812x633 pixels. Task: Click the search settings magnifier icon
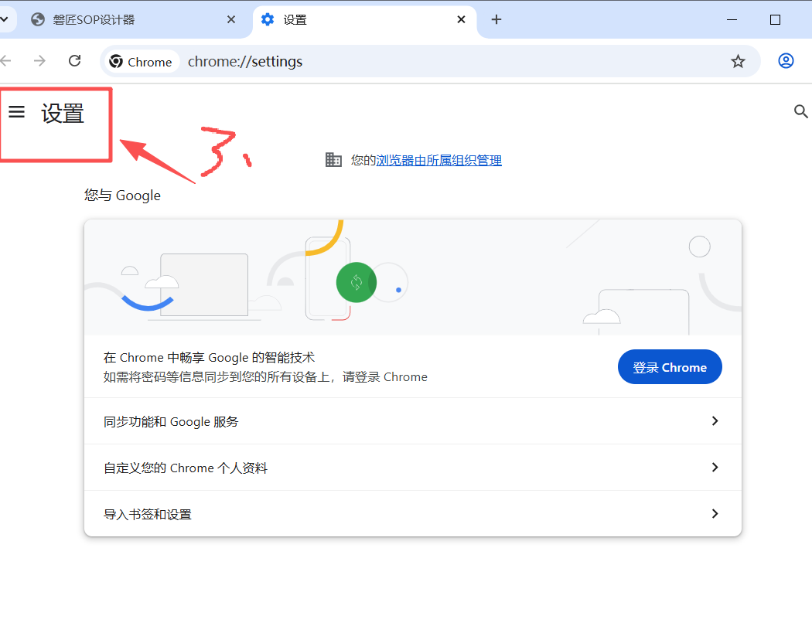[800, 111]
